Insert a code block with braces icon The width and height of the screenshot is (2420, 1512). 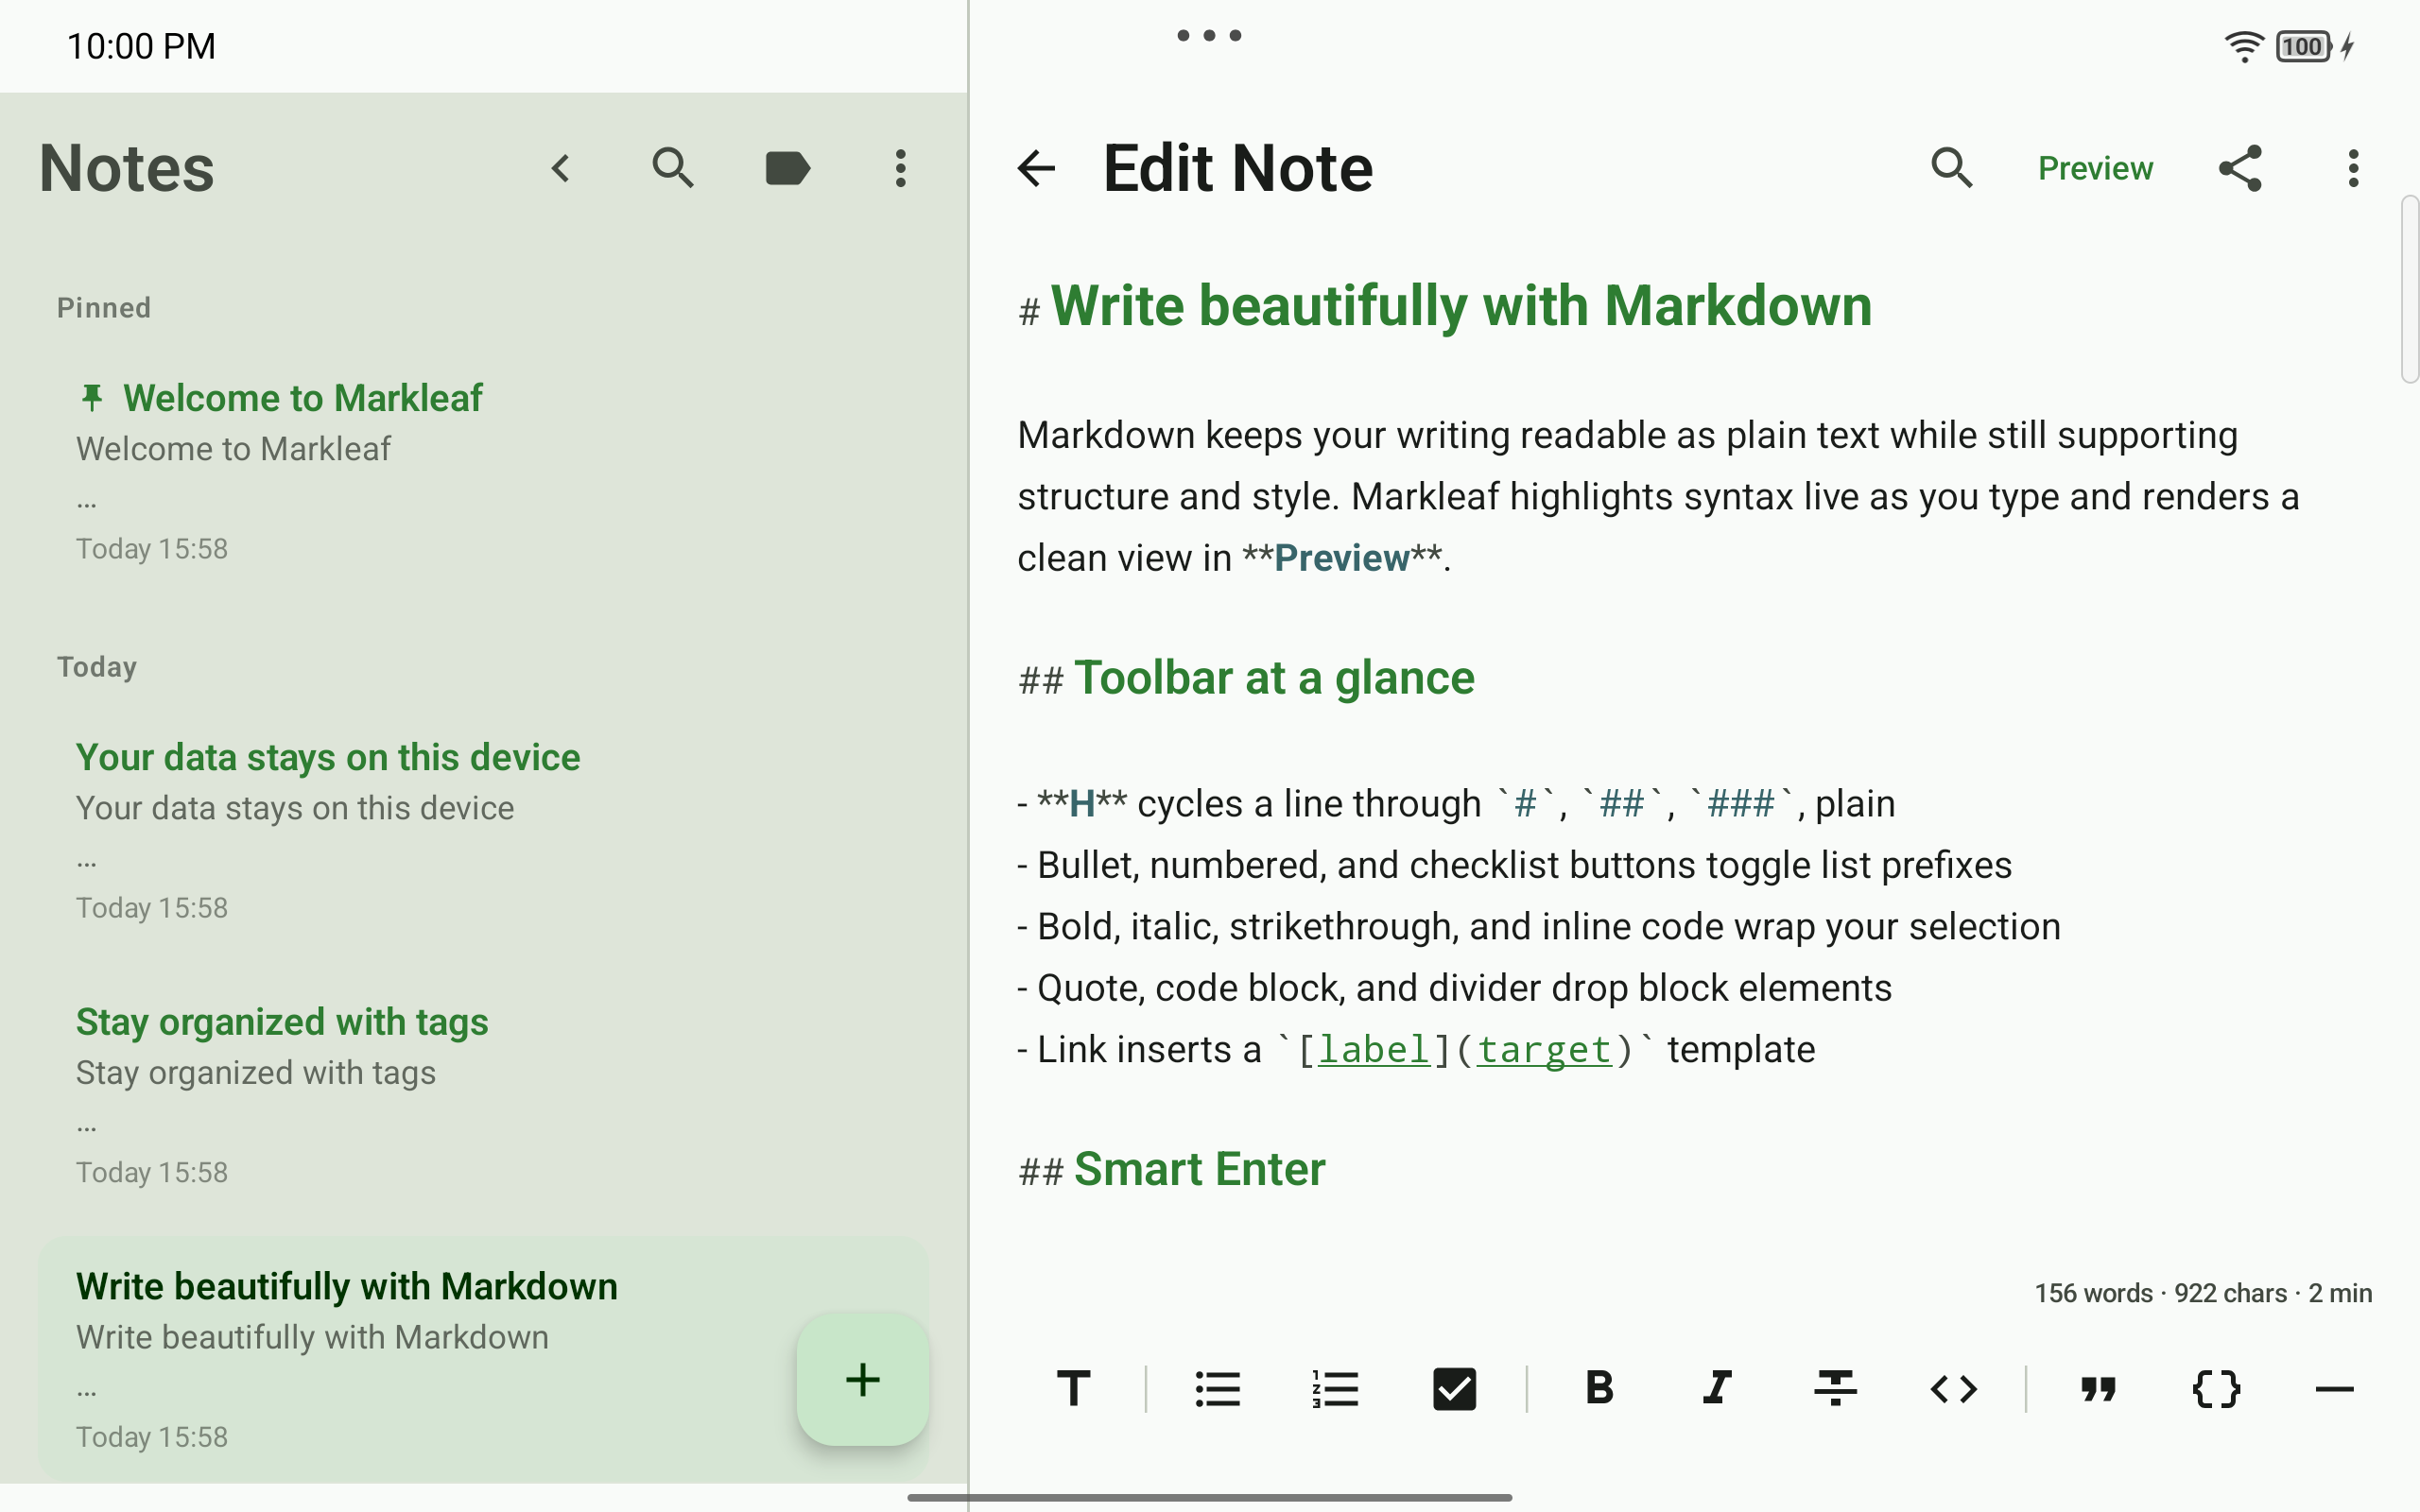pyautogui.click(x=2216, y=1389)
